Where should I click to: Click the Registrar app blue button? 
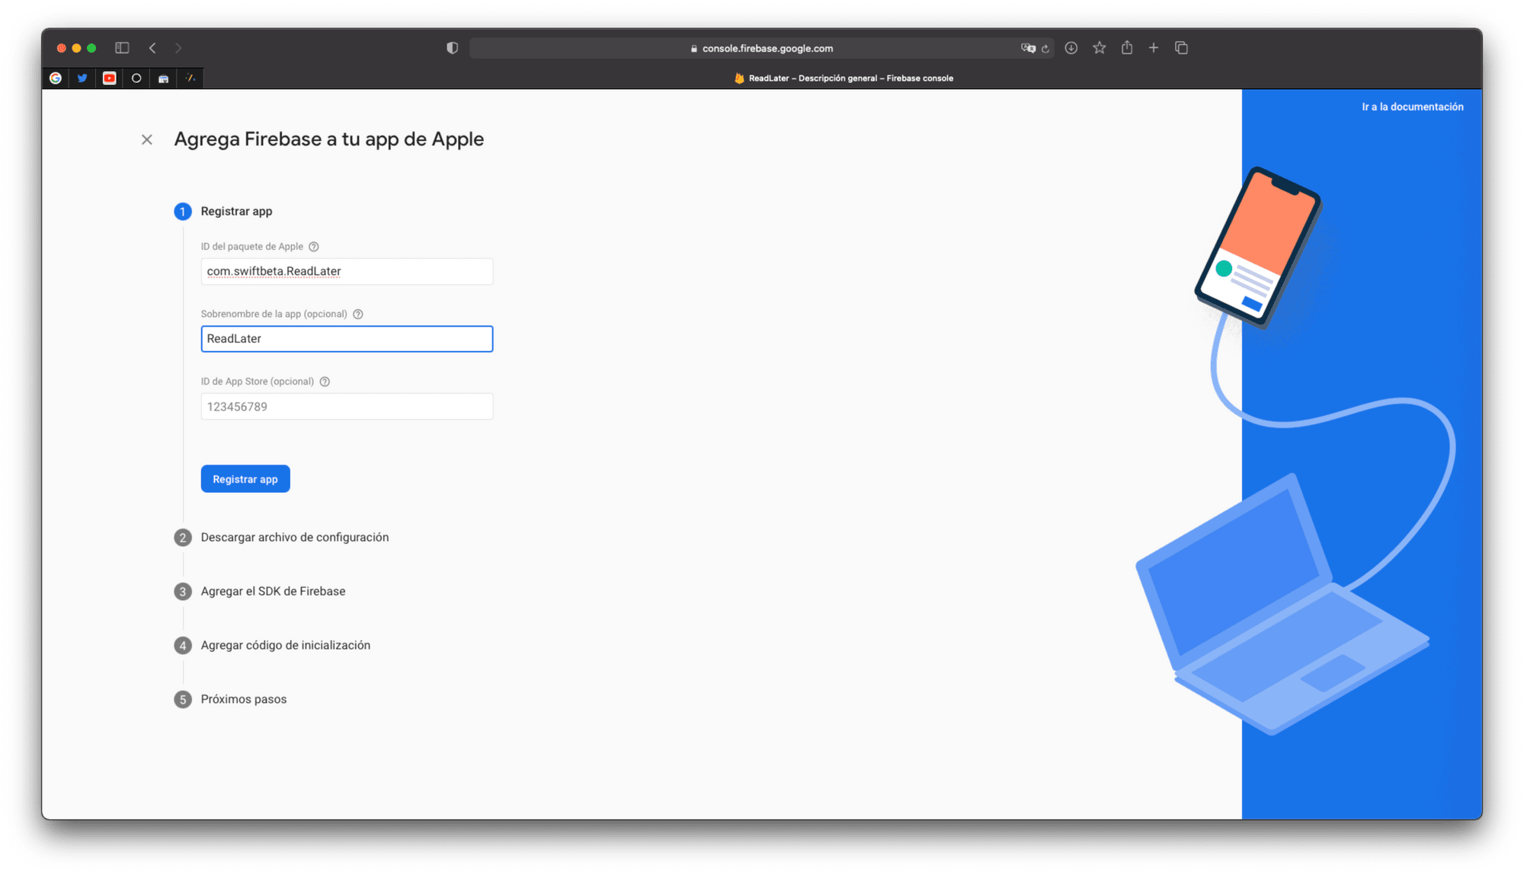[x=245, y=479]
